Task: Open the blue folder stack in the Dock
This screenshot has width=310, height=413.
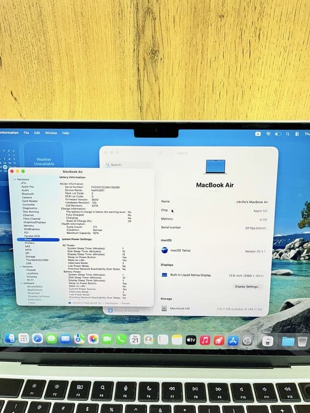Action: (x=288, y=341)
